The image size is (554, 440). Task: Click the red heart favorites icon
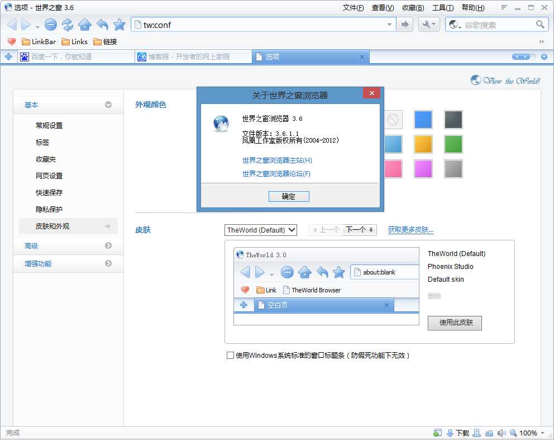(x=12, y=42)
